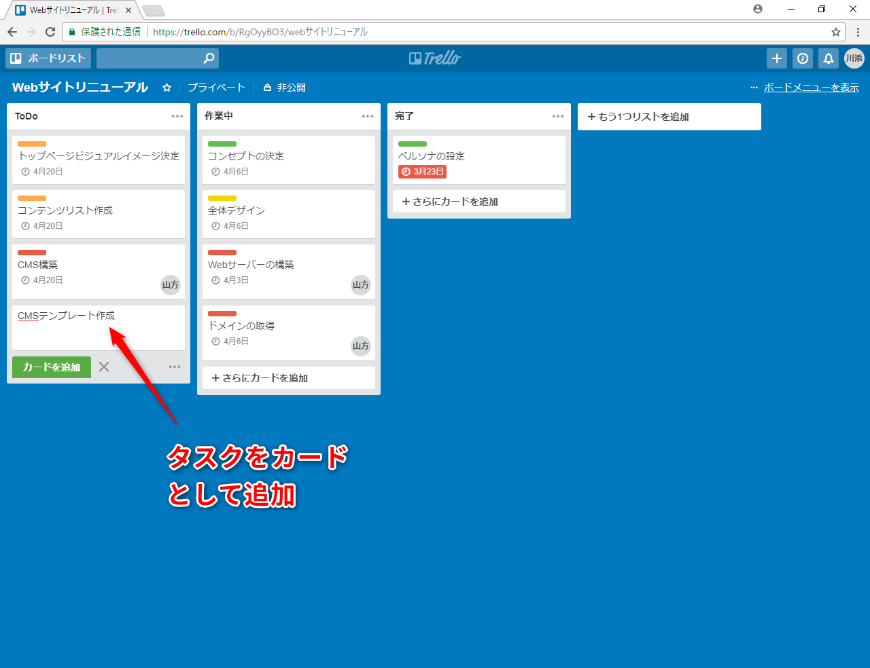Click the 4月3日 due date badge
Image resolution: width=870 pixels, height=668 pixels.
pyautogui.click(x=230, y=280)
